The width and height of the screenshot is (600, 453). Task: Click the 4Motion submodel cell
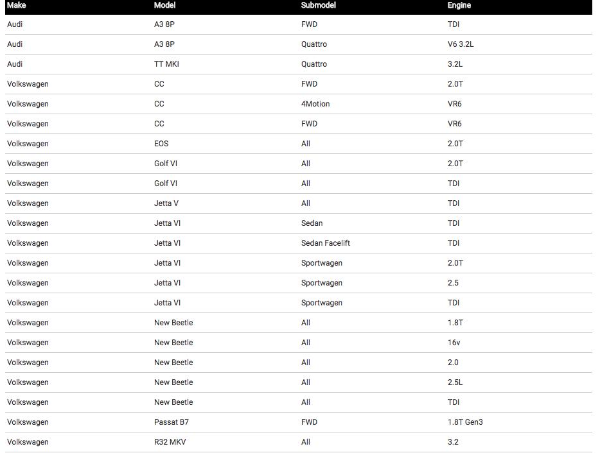point(315,103)
